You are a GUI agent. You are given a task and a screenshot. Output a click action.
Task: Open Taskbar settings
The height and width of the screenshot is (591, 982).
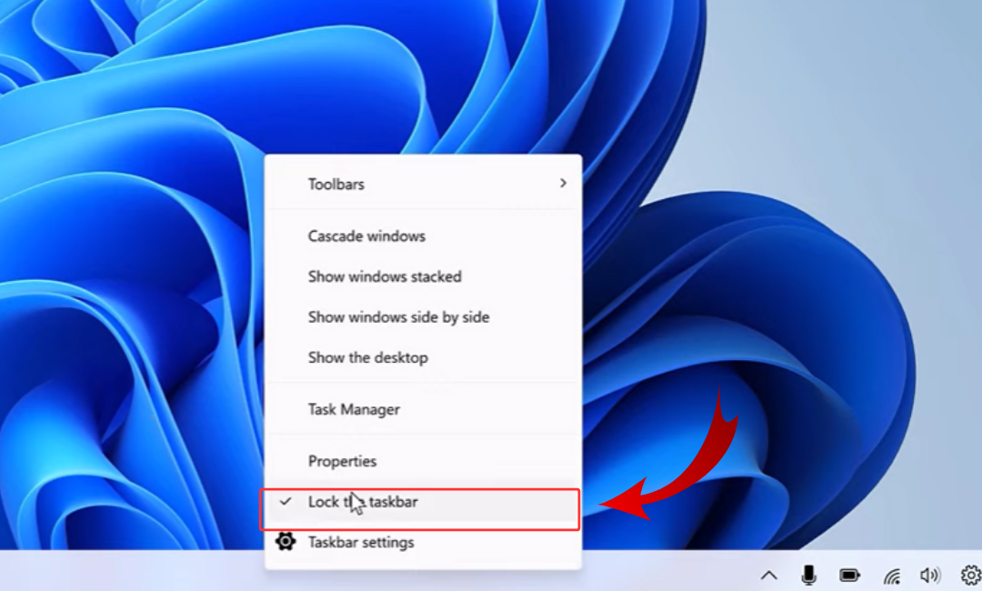click(x=360, y=541)
